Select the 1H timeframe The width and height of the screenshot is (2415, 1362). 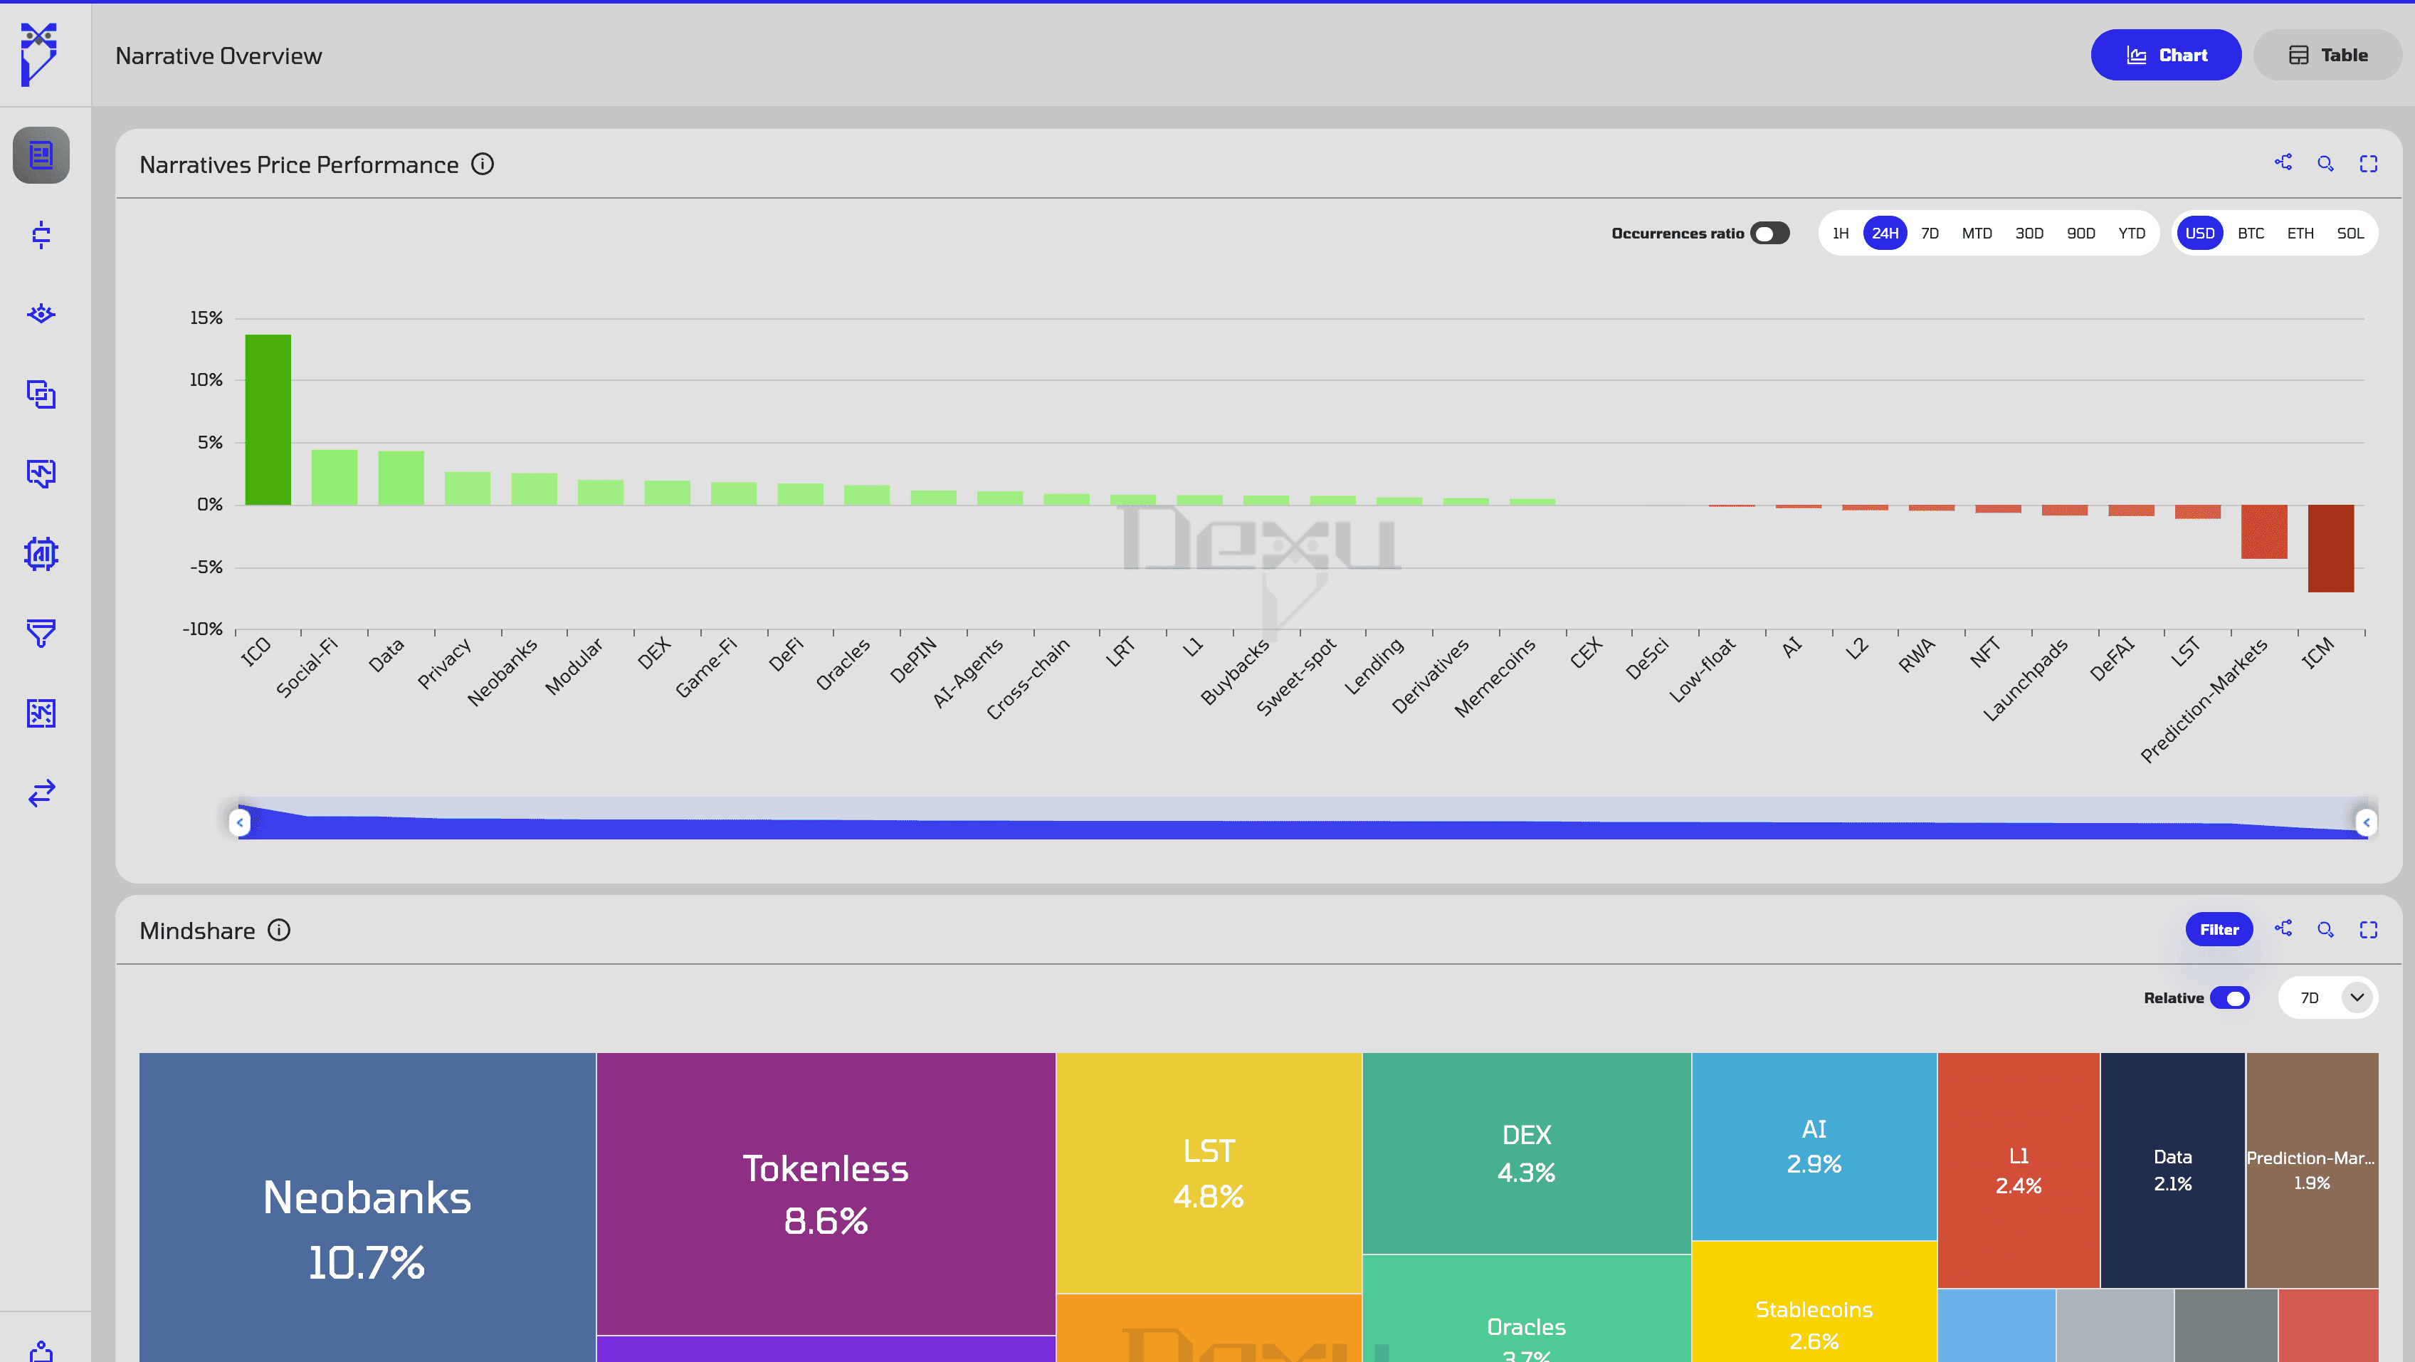click(x=1841, y=233)
